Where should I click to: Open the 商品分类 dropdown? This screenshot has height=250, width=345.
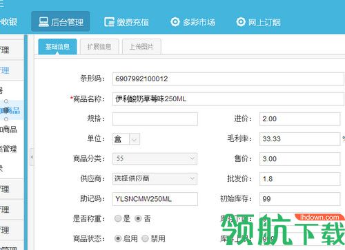155,158
